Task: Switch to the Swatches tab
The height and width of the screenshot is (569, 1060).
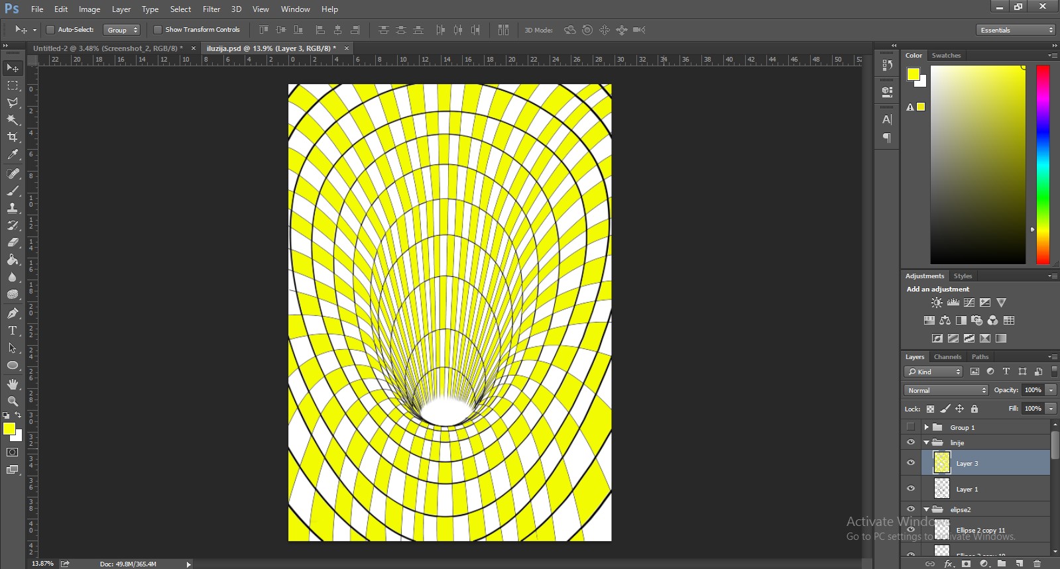Action: coord(946,56)
